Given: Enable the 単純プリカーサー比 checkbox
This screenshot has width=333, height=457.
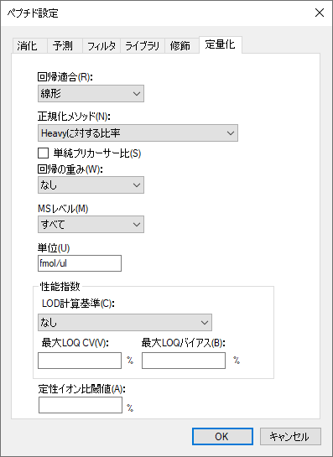Looking at the screenshot, I should click(43, 153).
